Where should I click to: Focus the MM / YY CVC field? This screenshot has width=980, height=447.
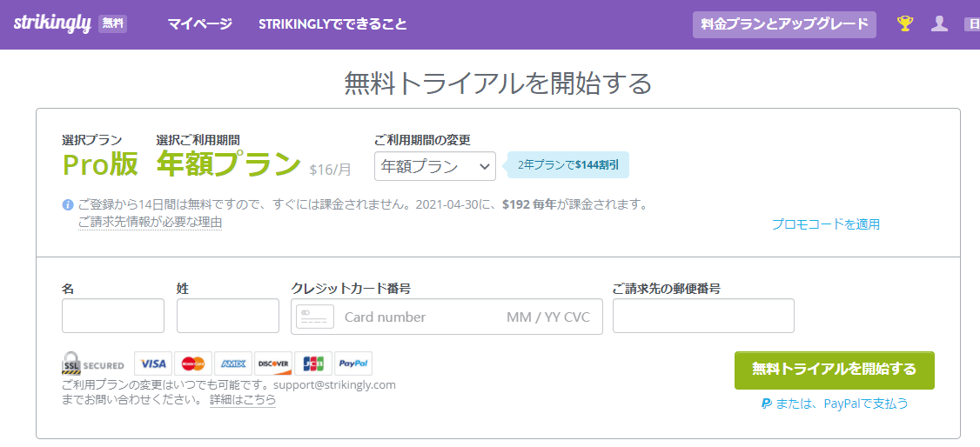[548, 317]
